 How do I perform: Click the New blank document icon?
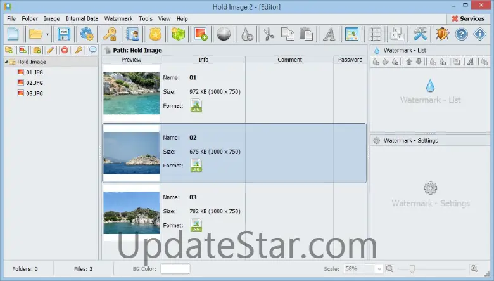point(13,34)
